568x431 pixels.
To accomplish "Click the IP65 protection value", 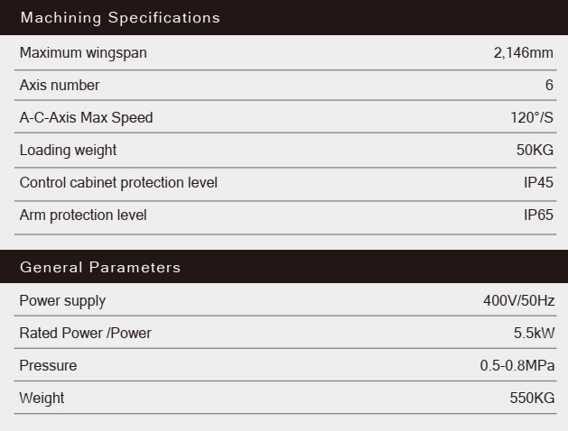I will pyautogui.click(x=538, y=215).
